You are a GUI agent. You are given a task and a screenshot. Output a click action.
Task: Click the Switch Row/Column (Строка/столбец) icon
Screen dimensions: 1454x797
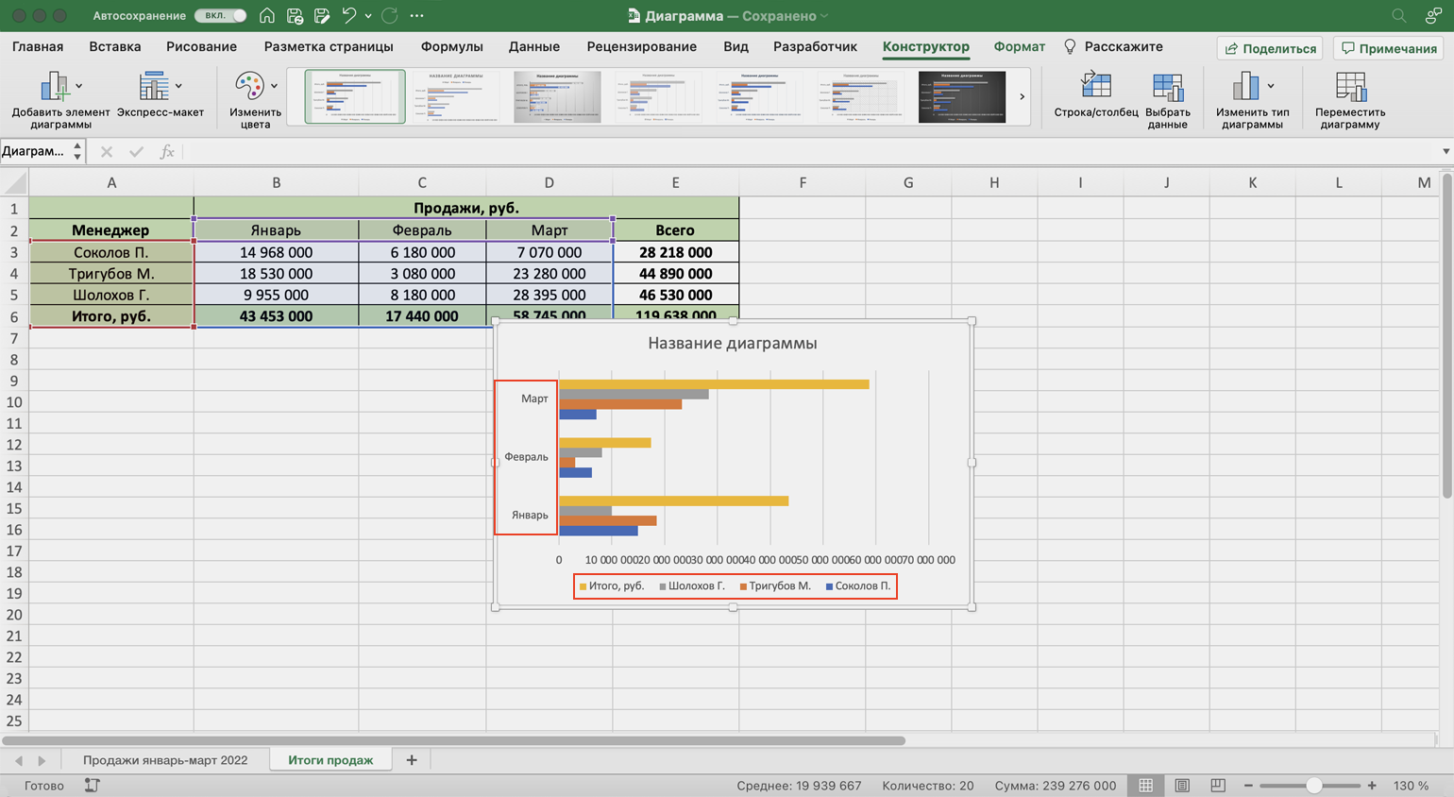pos(1095,88)
